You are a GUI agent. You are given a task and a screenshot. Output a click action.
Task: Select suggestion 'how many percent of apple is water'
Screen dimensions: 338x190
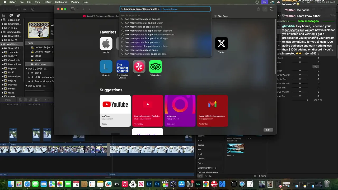(165, 23)
